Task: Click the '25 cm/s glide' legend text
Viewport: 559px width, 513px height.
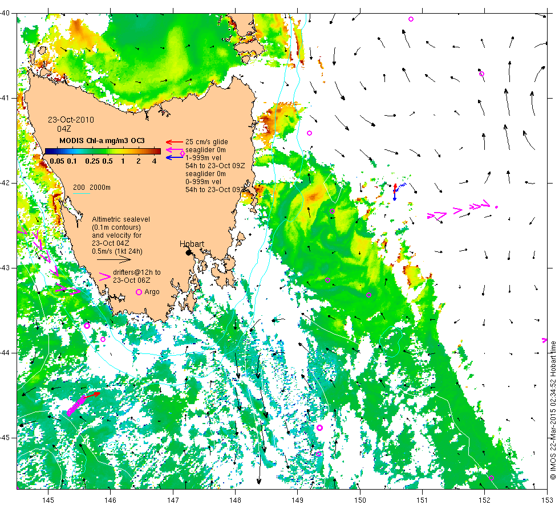Action: [206, 142]
